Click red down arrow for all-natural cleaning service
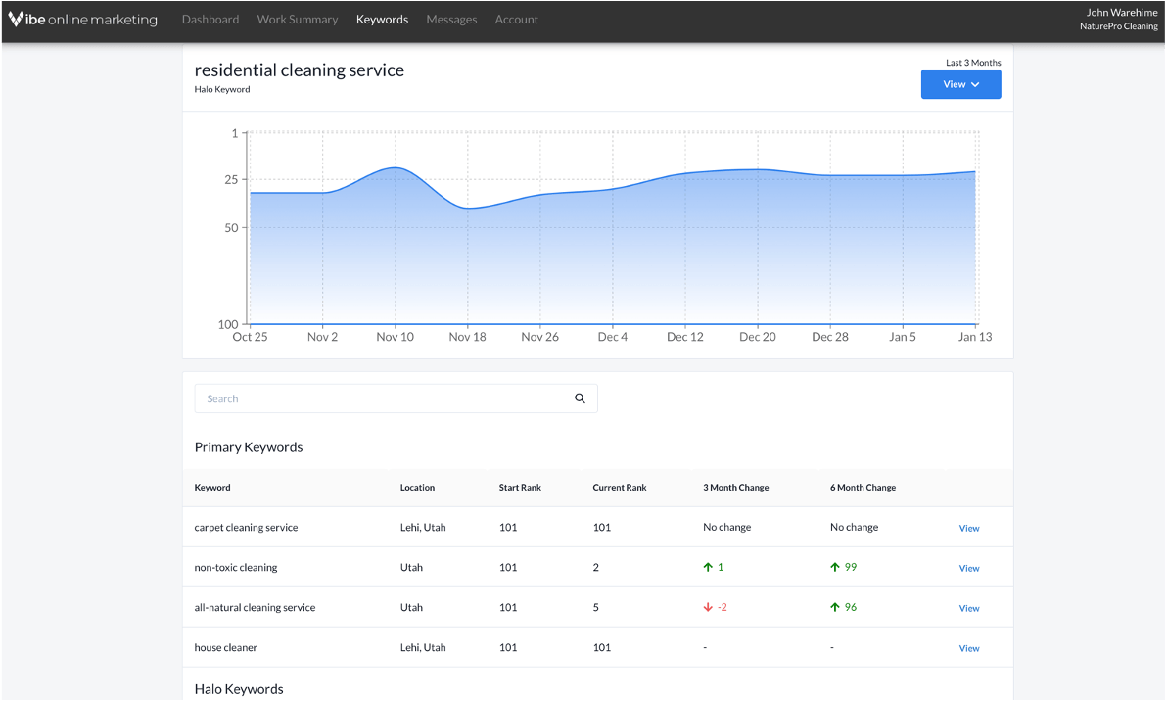 pyautogui.click(x=708, y=608)
